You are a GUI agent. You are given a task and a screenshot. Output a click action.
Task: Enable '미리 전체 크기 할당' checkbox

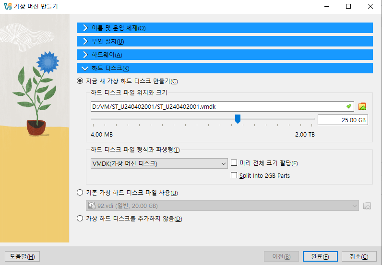click(234, 162)
